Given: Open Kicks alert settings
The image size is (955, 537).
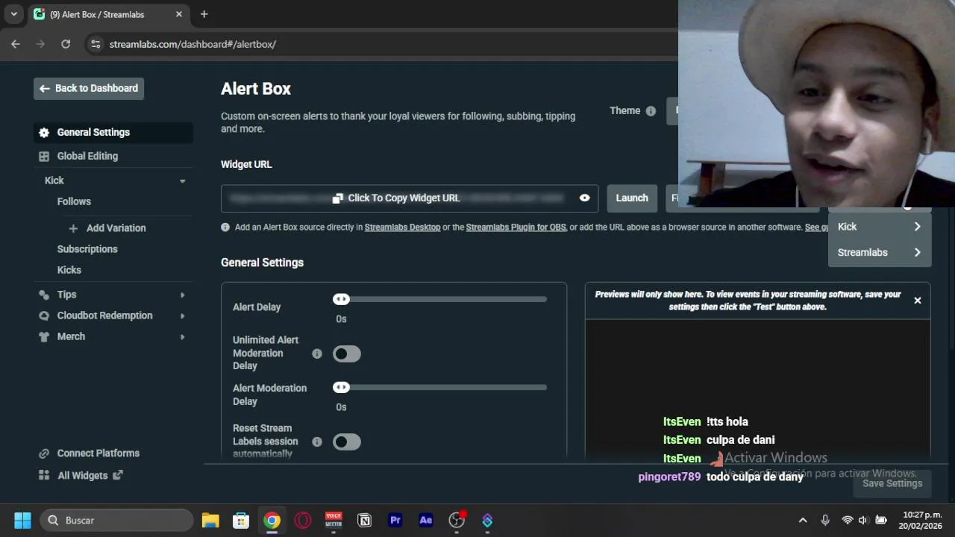Looking at the screenshot, I should click(69, 270).
